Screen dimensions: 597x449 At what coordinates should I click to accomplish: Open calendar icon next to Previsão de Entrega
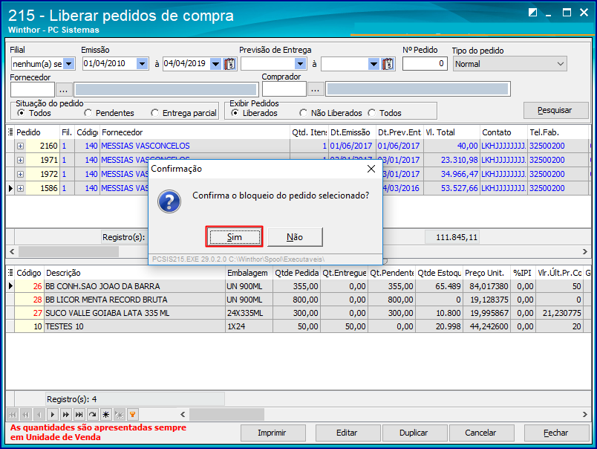pyautogui.click(x=388, y=64)
